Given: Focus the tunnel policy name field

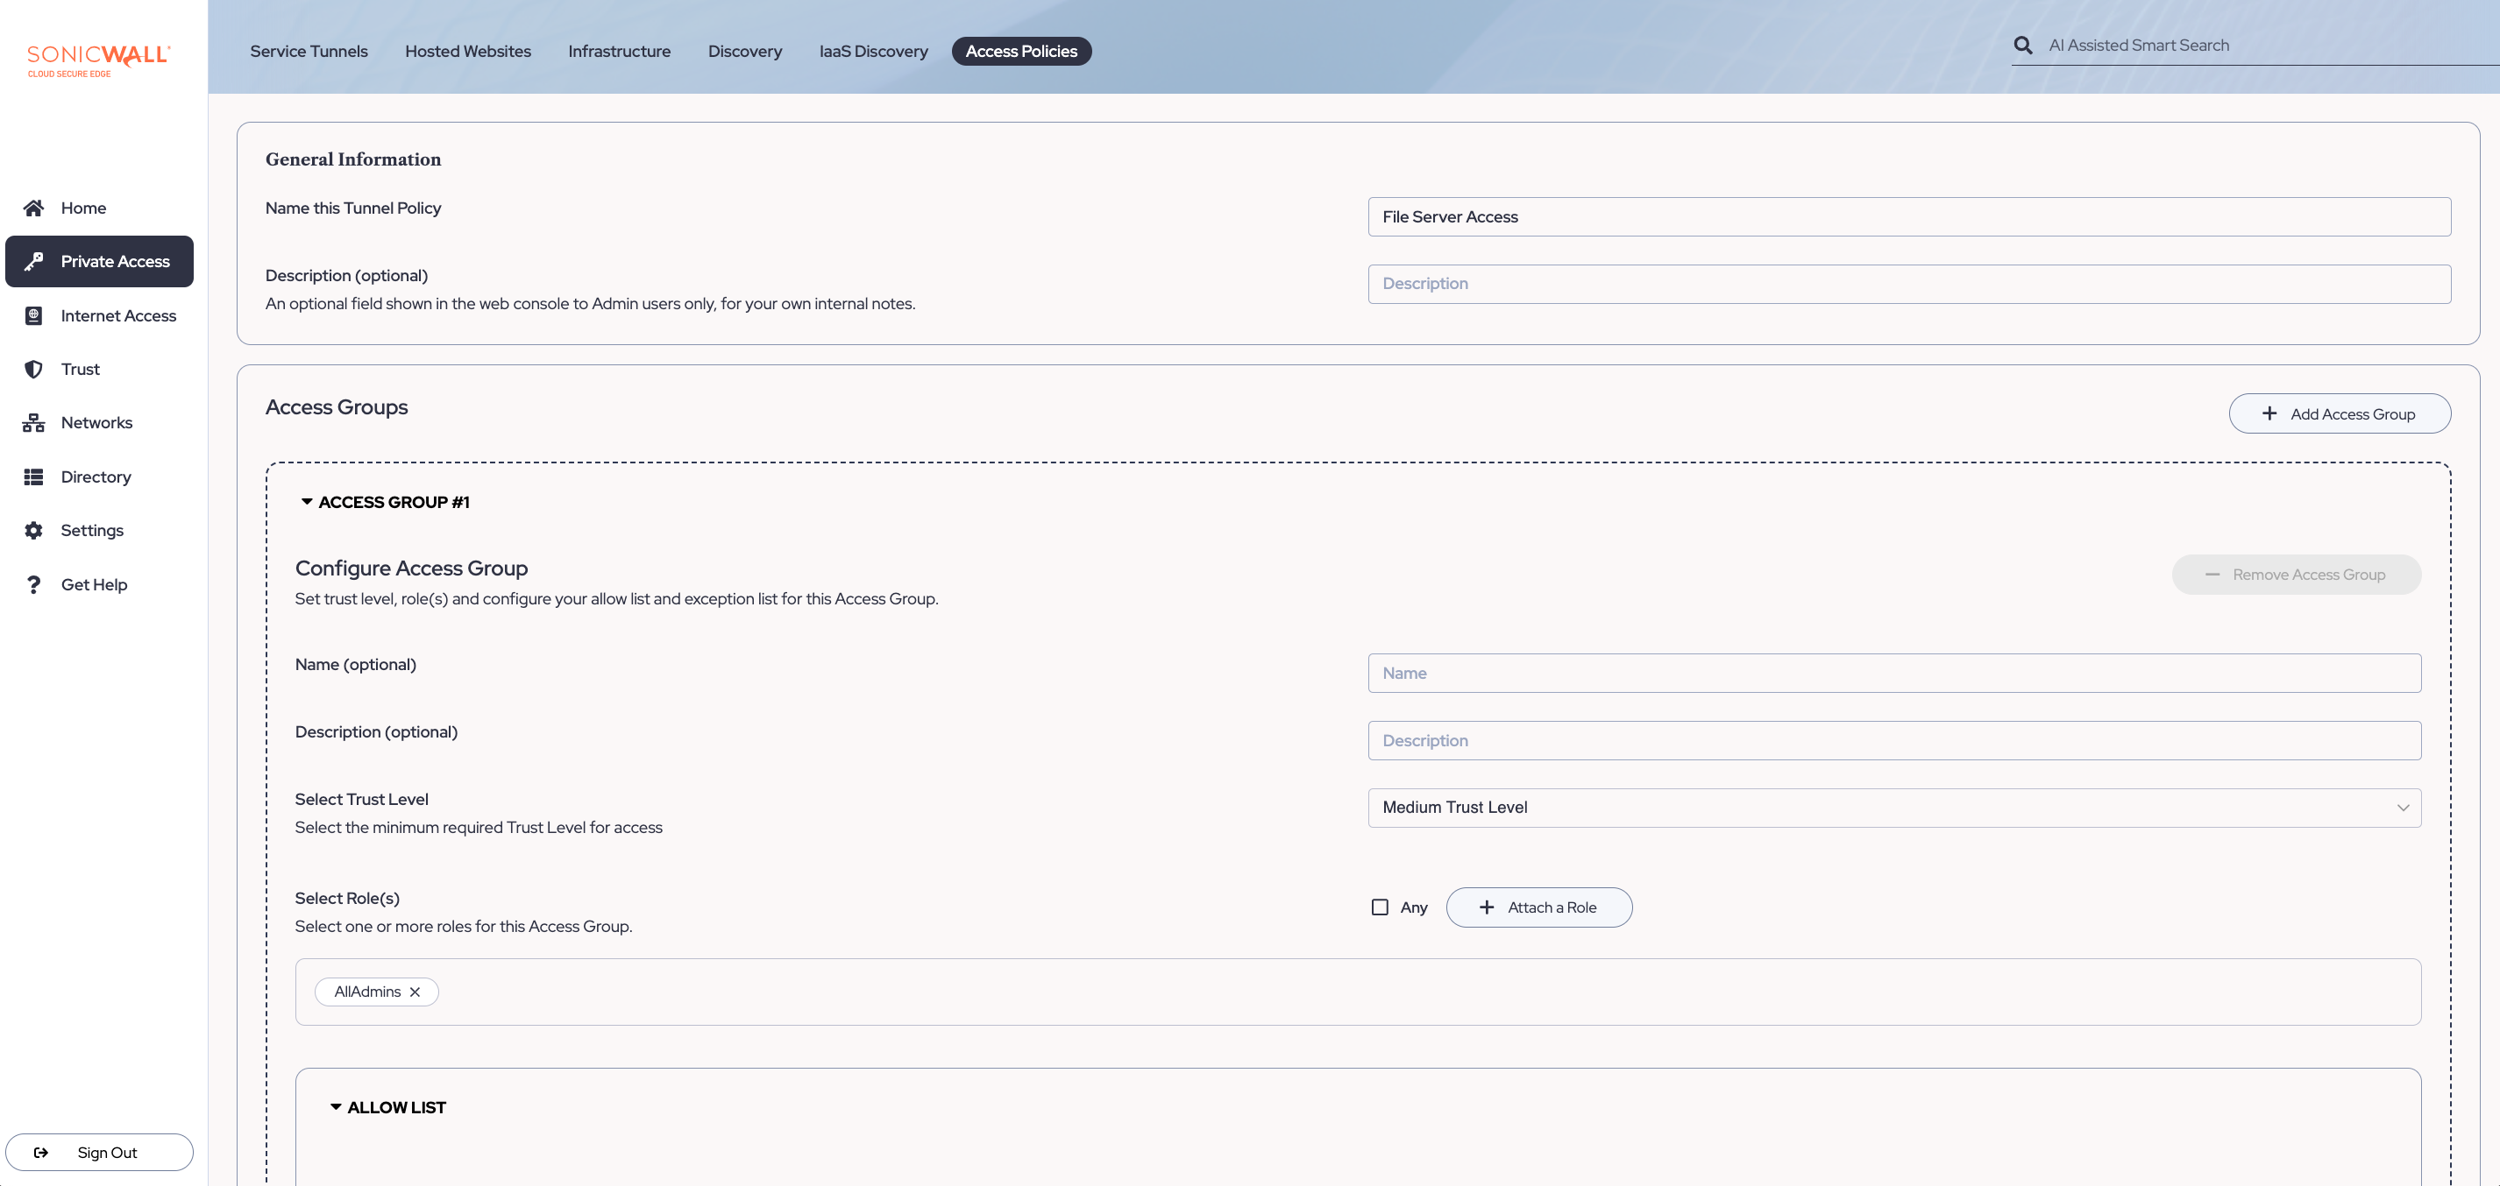Looking at the screenshot, I should pyautogui.click(x=1908, y=216).
